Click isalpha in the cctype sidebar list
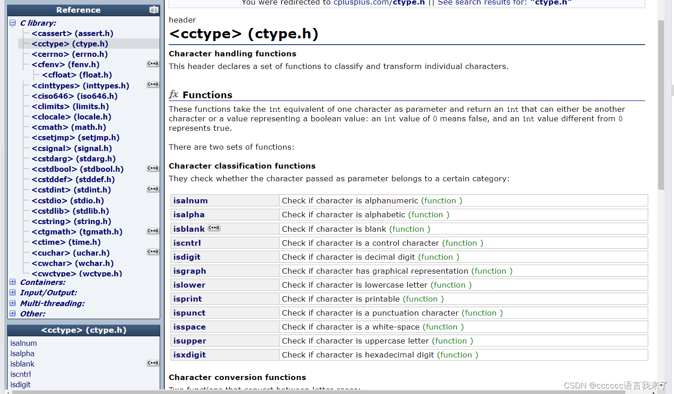Screen dimensions: 674x394 (22, 353)
